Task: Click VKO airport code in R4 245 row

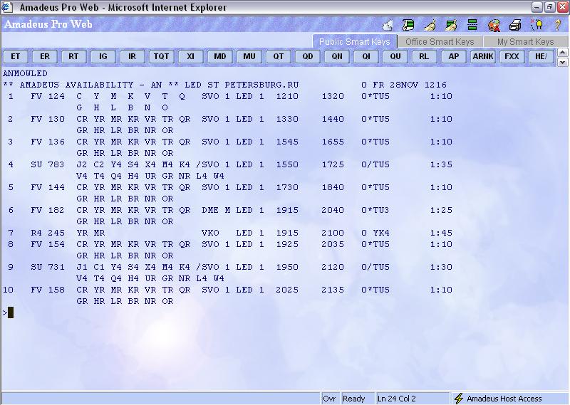Action: [x=210, y=233]
